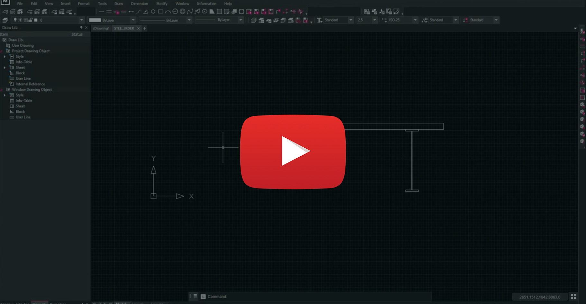Click the grid layout icon in status bar
This screenshot has height=304, width=586.
point(573,297)
